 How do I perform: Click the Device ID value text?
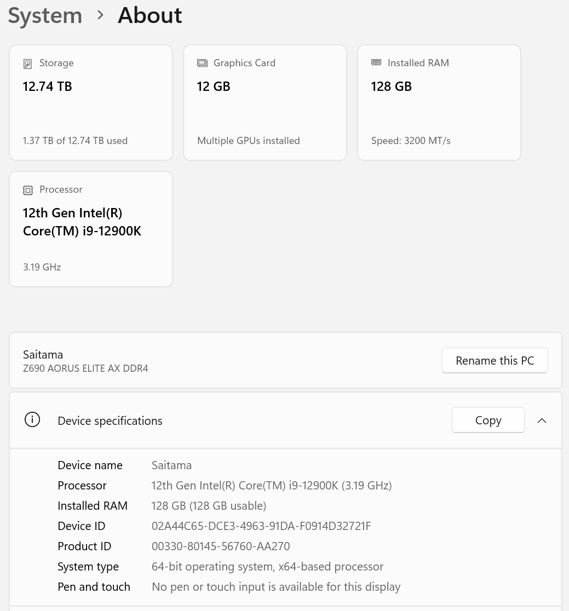coord(261,526)
